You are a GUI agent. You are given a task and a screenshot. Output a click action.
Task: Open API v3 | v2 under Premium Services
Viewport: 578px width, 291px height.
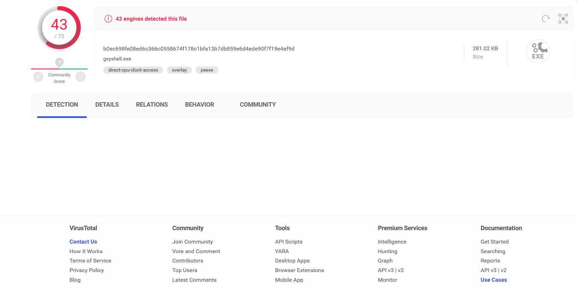tap(391, 270)
